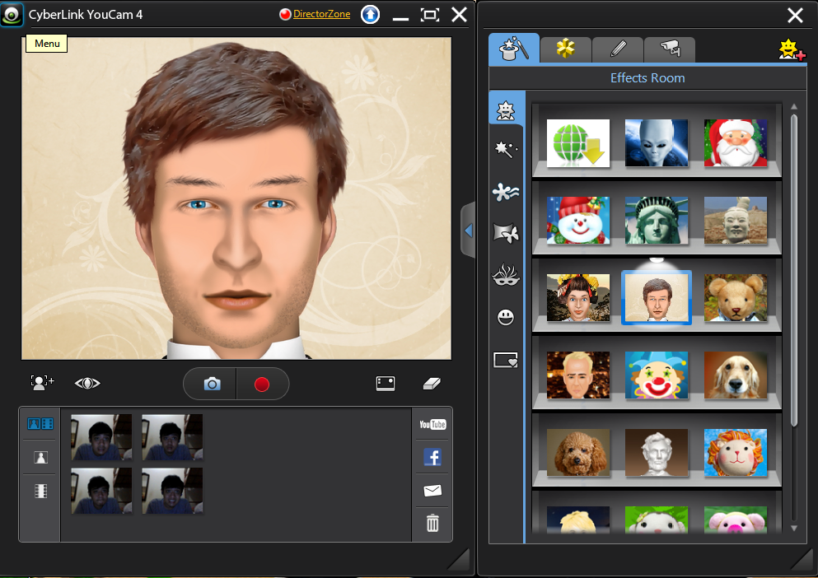Apply the pink pig avatar
Viewport: 818px width, 578px height.
[x=736, y=520]
